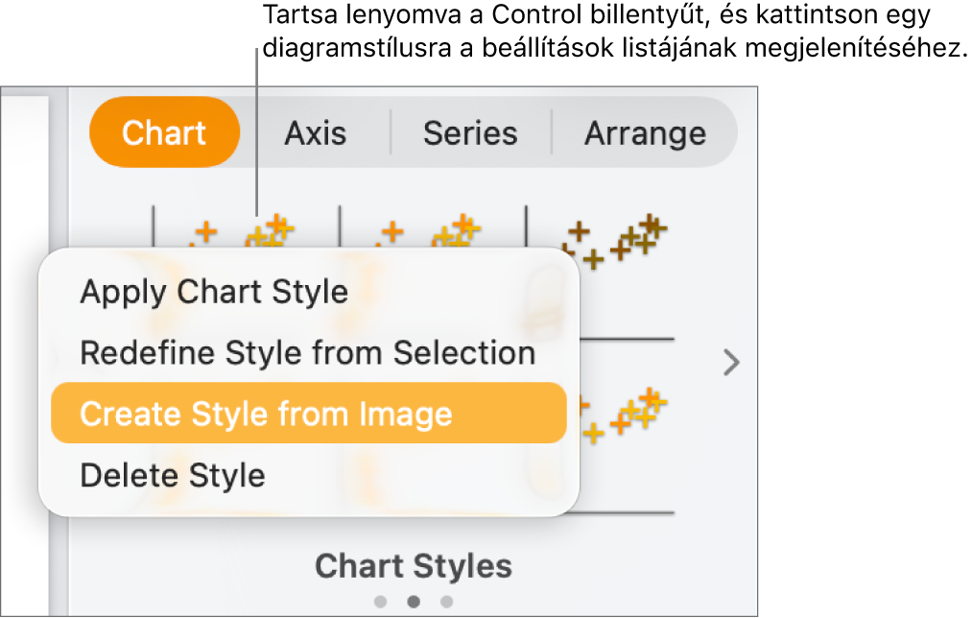Choose the dark brown chart style thumbnail
Image resolution: width=972 pixels, height=618 pixels.
(x=614, y=240)
